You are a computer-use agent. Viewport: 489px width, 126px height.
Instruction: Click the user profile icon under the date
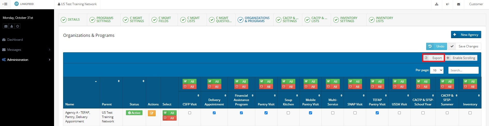[12, 26]
